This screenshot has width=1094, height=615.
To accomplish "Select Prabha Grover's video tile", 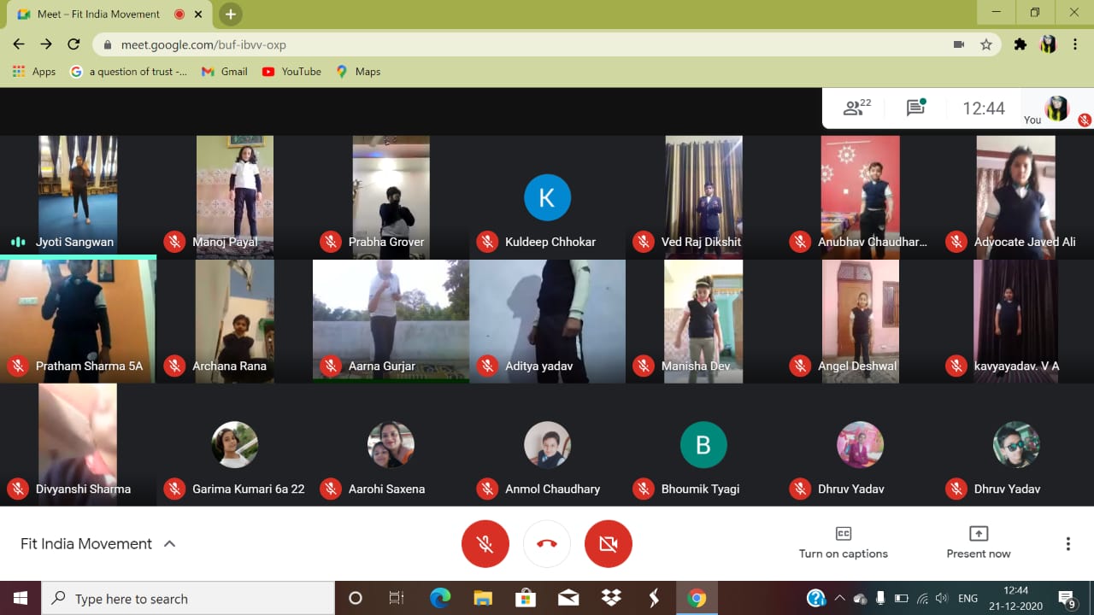I will point(391,197).
